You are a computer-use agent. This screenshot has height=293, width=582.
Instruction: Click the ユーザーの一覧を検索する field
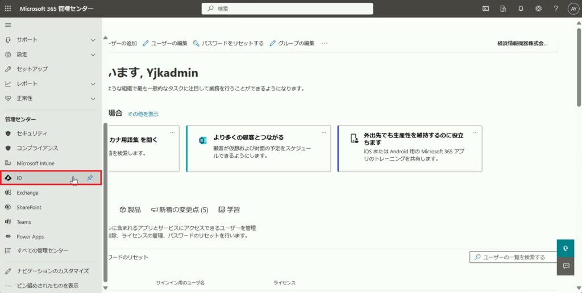(513, 257)
